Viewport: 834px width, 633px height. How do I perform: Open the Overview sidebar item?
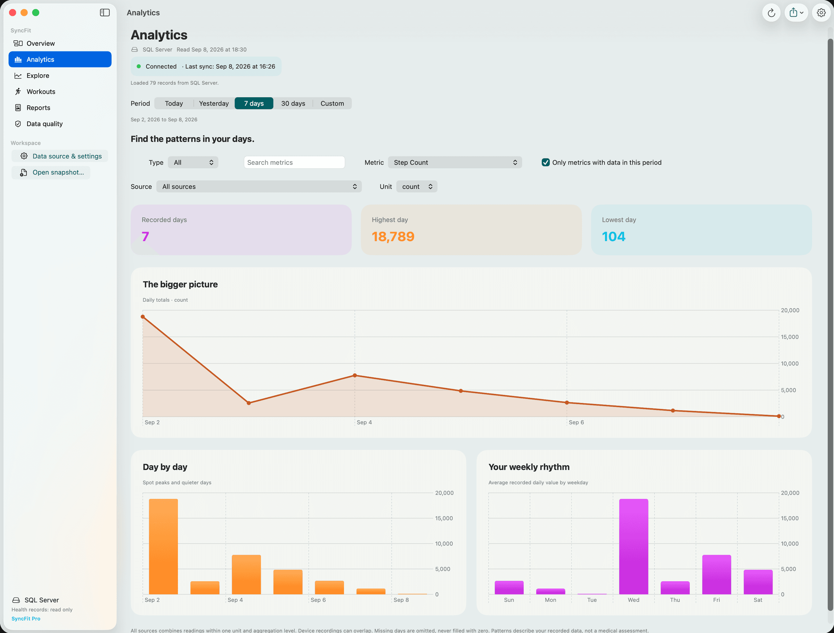click(60, 43)
